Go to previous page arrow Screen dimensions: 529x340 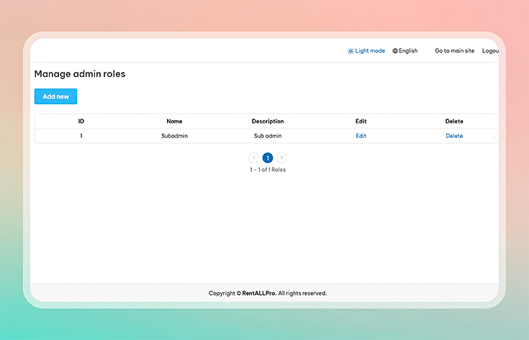[x=253, y=157]
